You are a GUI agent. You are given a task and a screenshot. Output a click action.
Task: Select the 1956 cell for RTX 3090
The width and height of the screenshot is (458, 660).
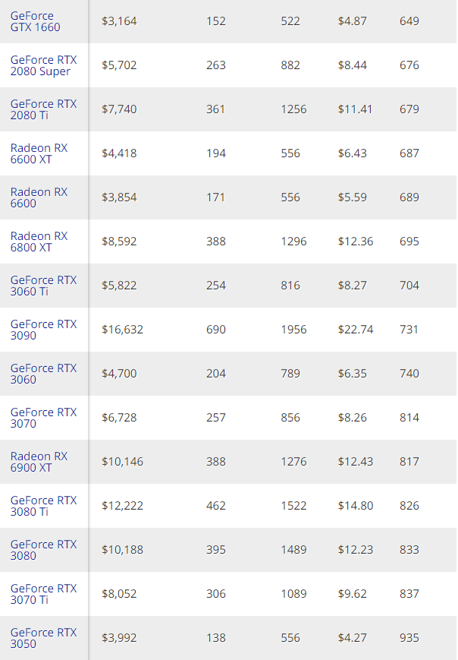point(293,330)
